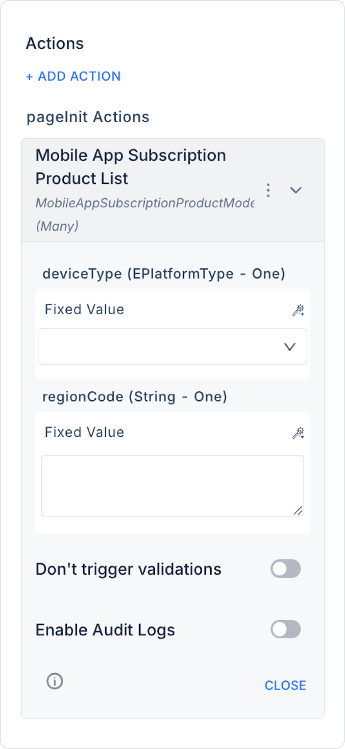Click the Fixed Value label under deviceType
The width and height of the screenshot is (345, 749).
(84, 309)
